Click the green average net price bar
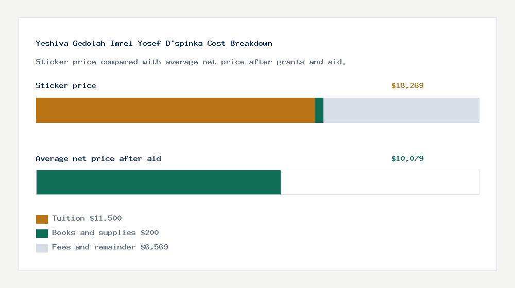 pyautogui.click(x=159, y=182)
